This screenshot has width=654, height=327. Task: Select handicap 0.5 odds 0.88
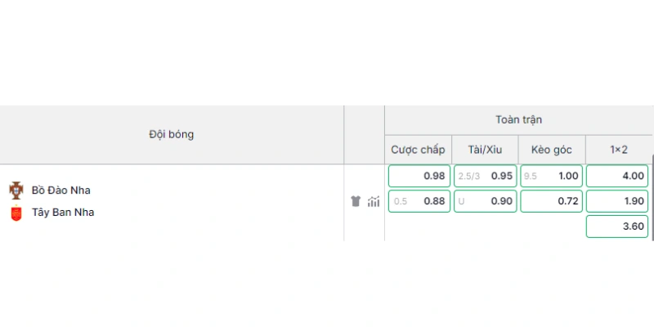[419, 201]
